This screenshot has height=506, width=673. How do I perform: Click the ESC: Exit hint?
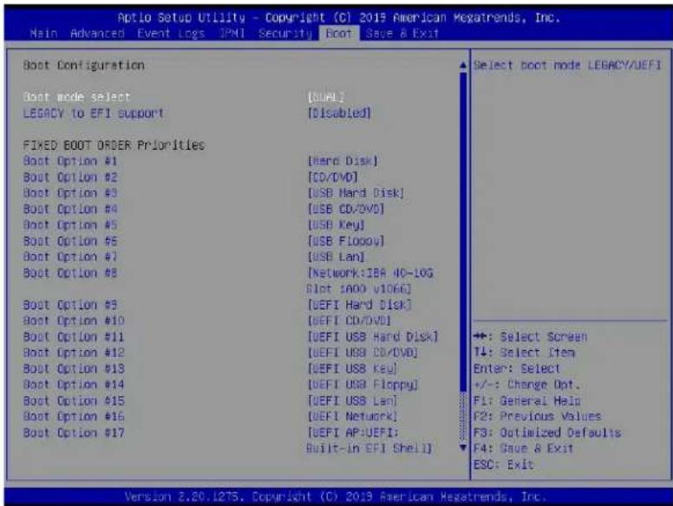[504, 464]
